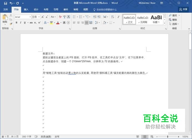
Task: Open the File tab
Action: coord(6,9)
